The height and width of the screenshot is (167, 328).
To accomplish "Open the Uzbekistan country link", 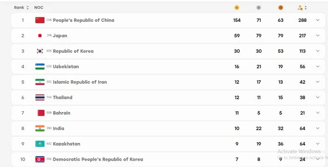I will pyautogui.click(x=66, y=66).
